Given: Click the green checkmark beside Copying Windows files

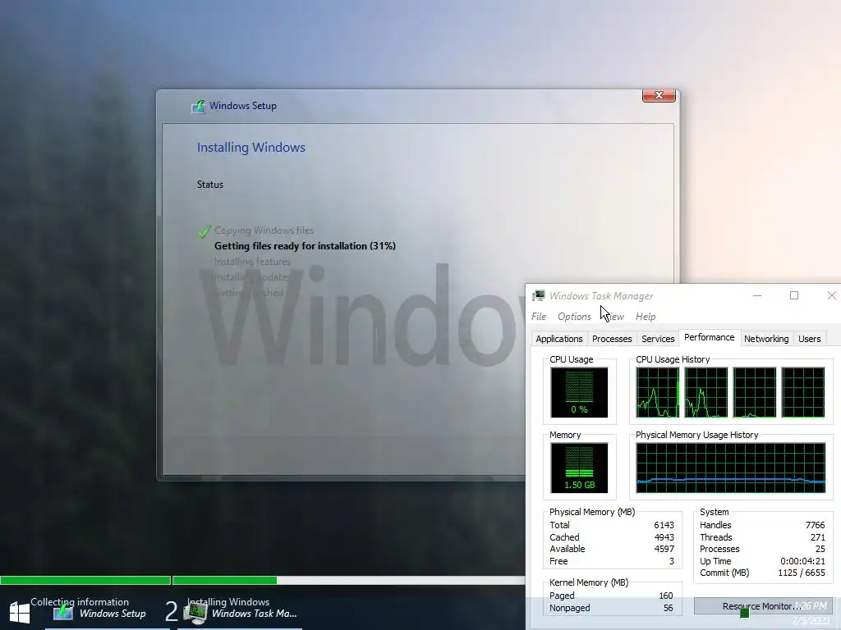Looking at the screenshot, I should (x=204, y=231).
